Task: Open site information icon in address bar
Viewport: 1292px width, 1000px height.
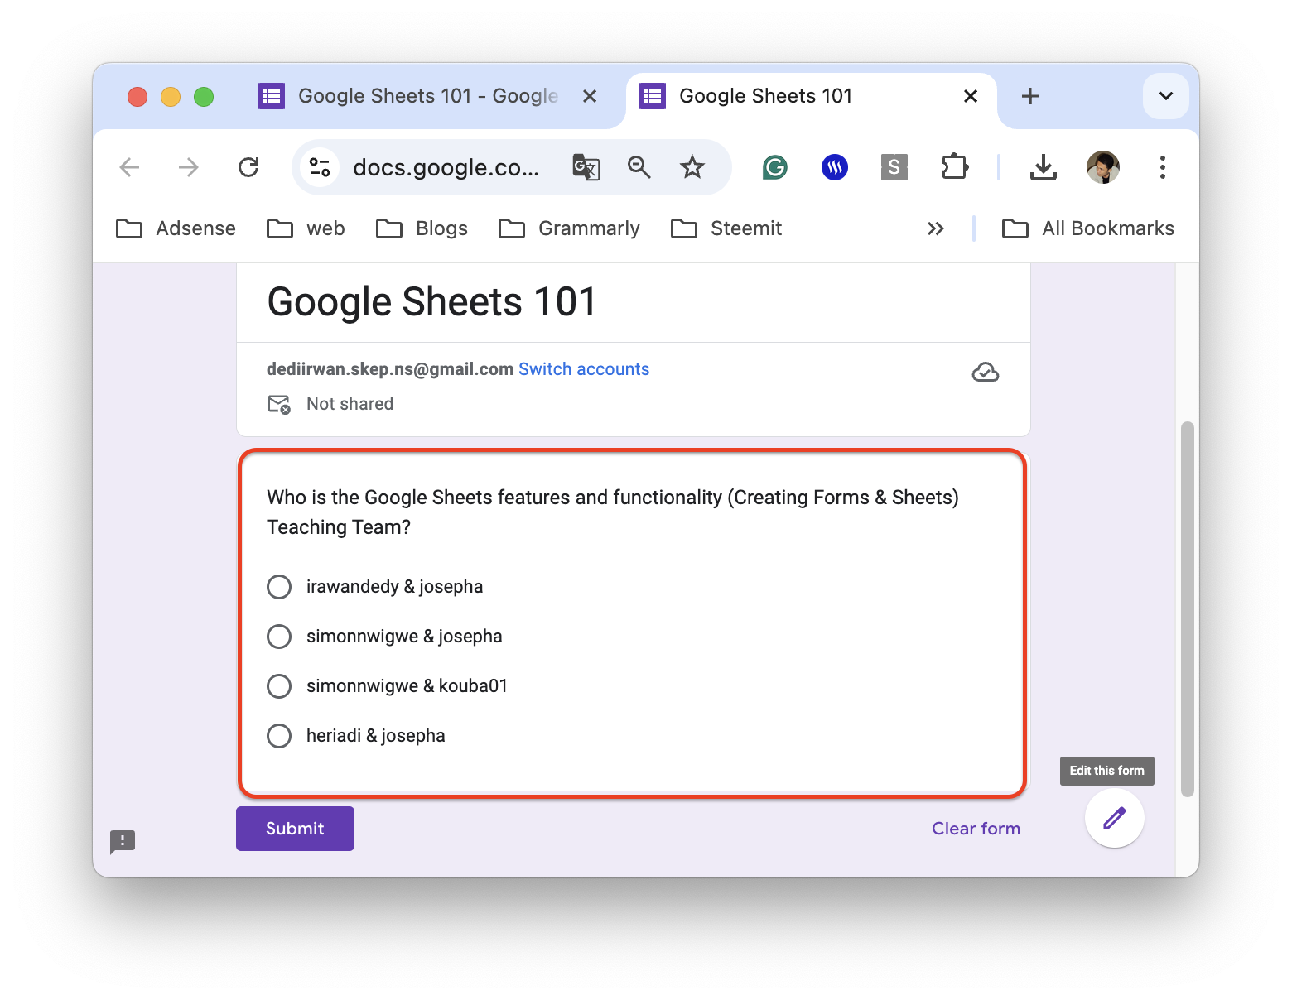Action: [320, 167]
